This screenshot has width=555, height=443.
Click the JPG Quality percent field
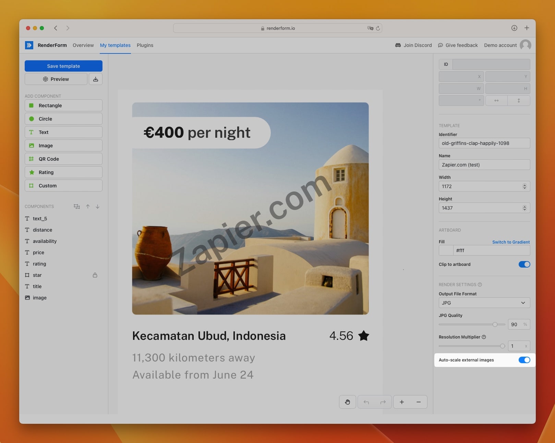519,324
